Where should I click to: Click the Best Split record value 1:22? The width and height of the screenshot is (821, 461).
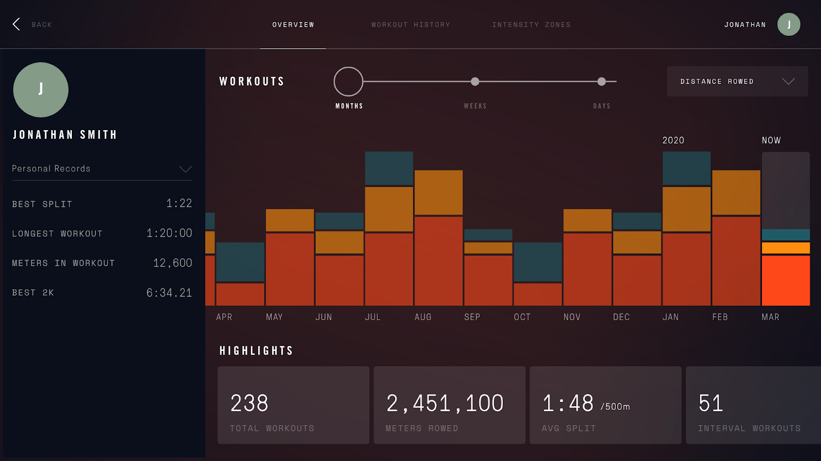(x=179, y=203)
